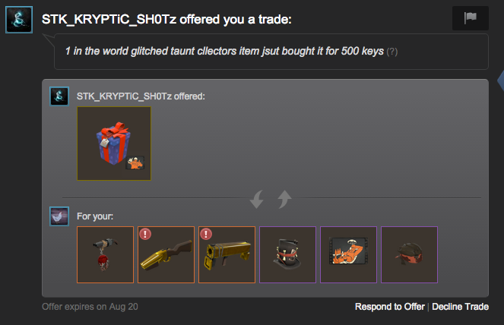The height and width of the screenshot is (325, 504).
Task: Click the report flag icon
Action: tap(471, 18)
